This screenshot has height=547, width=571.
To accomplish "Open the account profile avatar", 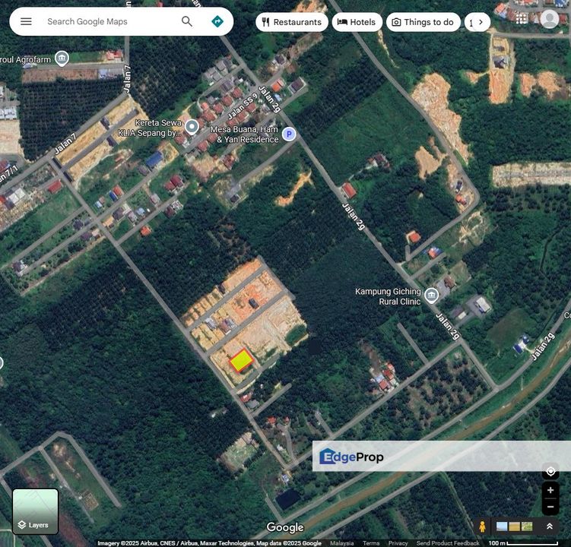I will point(550,19).
